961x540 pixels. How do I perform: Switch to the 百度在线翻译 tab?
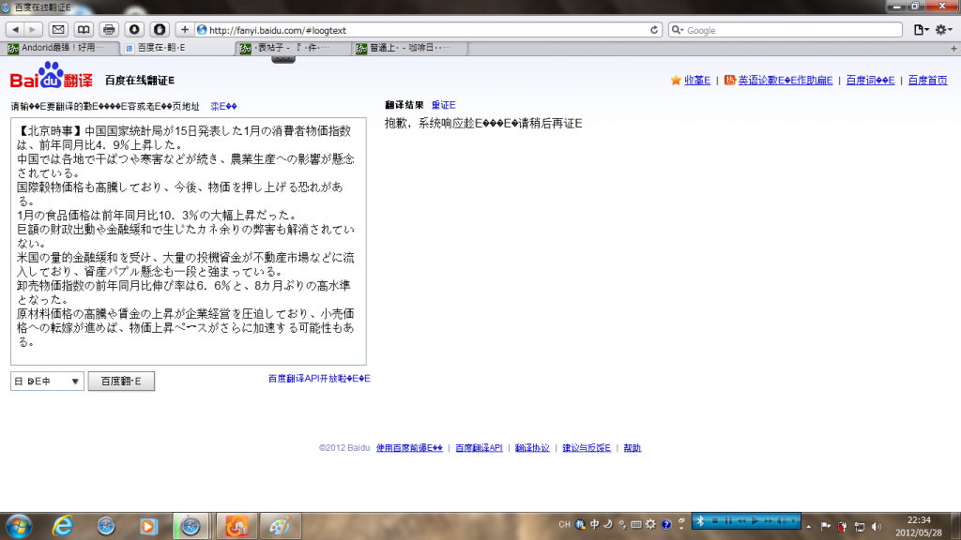(177, 48)
